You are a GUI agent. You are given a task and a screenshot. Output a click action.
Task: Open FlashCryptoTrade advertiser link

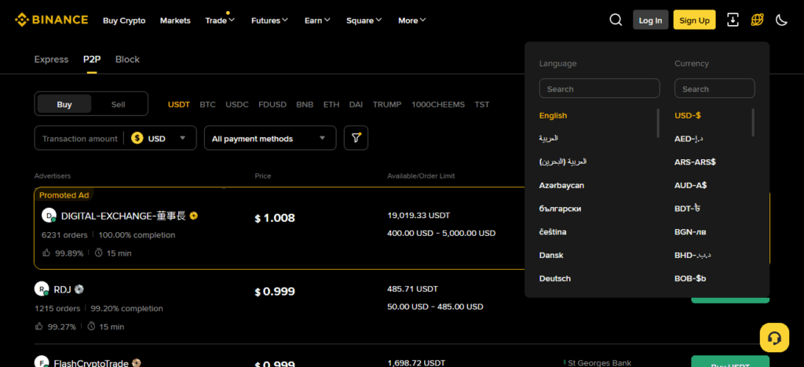coord(91,363)
